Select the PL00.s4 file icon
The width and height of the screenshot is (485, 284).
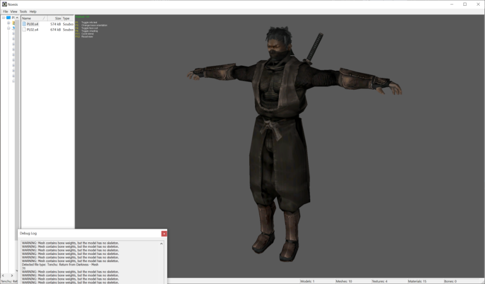click(24, 24)
